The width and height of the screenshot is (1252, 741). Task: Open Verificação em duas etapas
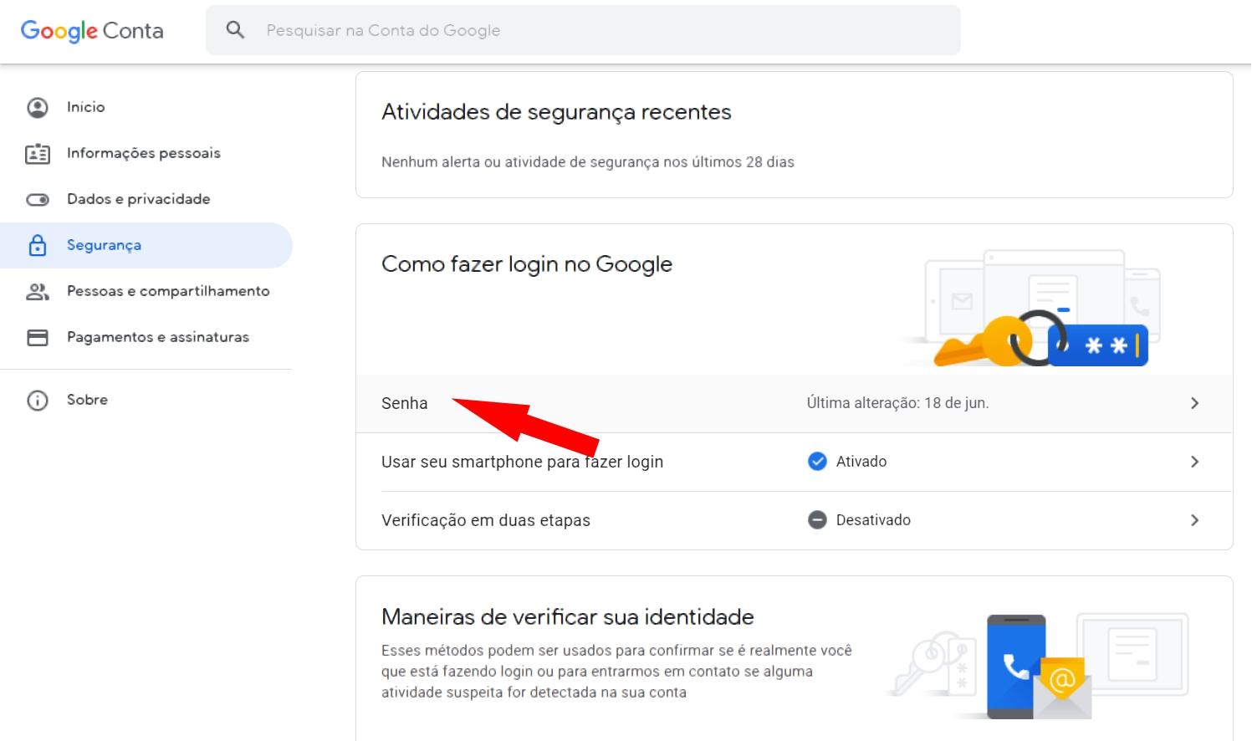click(x=795, y=520)
